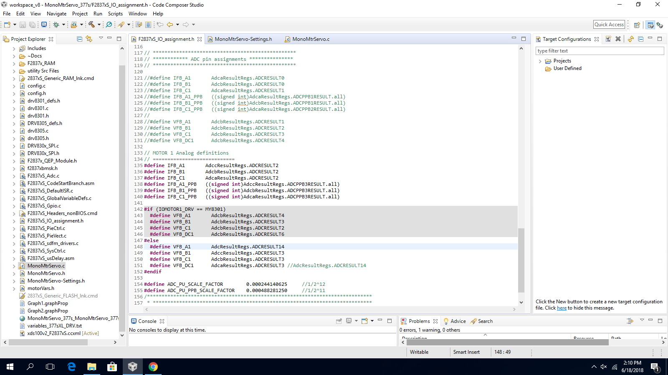Expand the F2837x_RAM folder
668x375 pixels.
[x=14, y=64]
